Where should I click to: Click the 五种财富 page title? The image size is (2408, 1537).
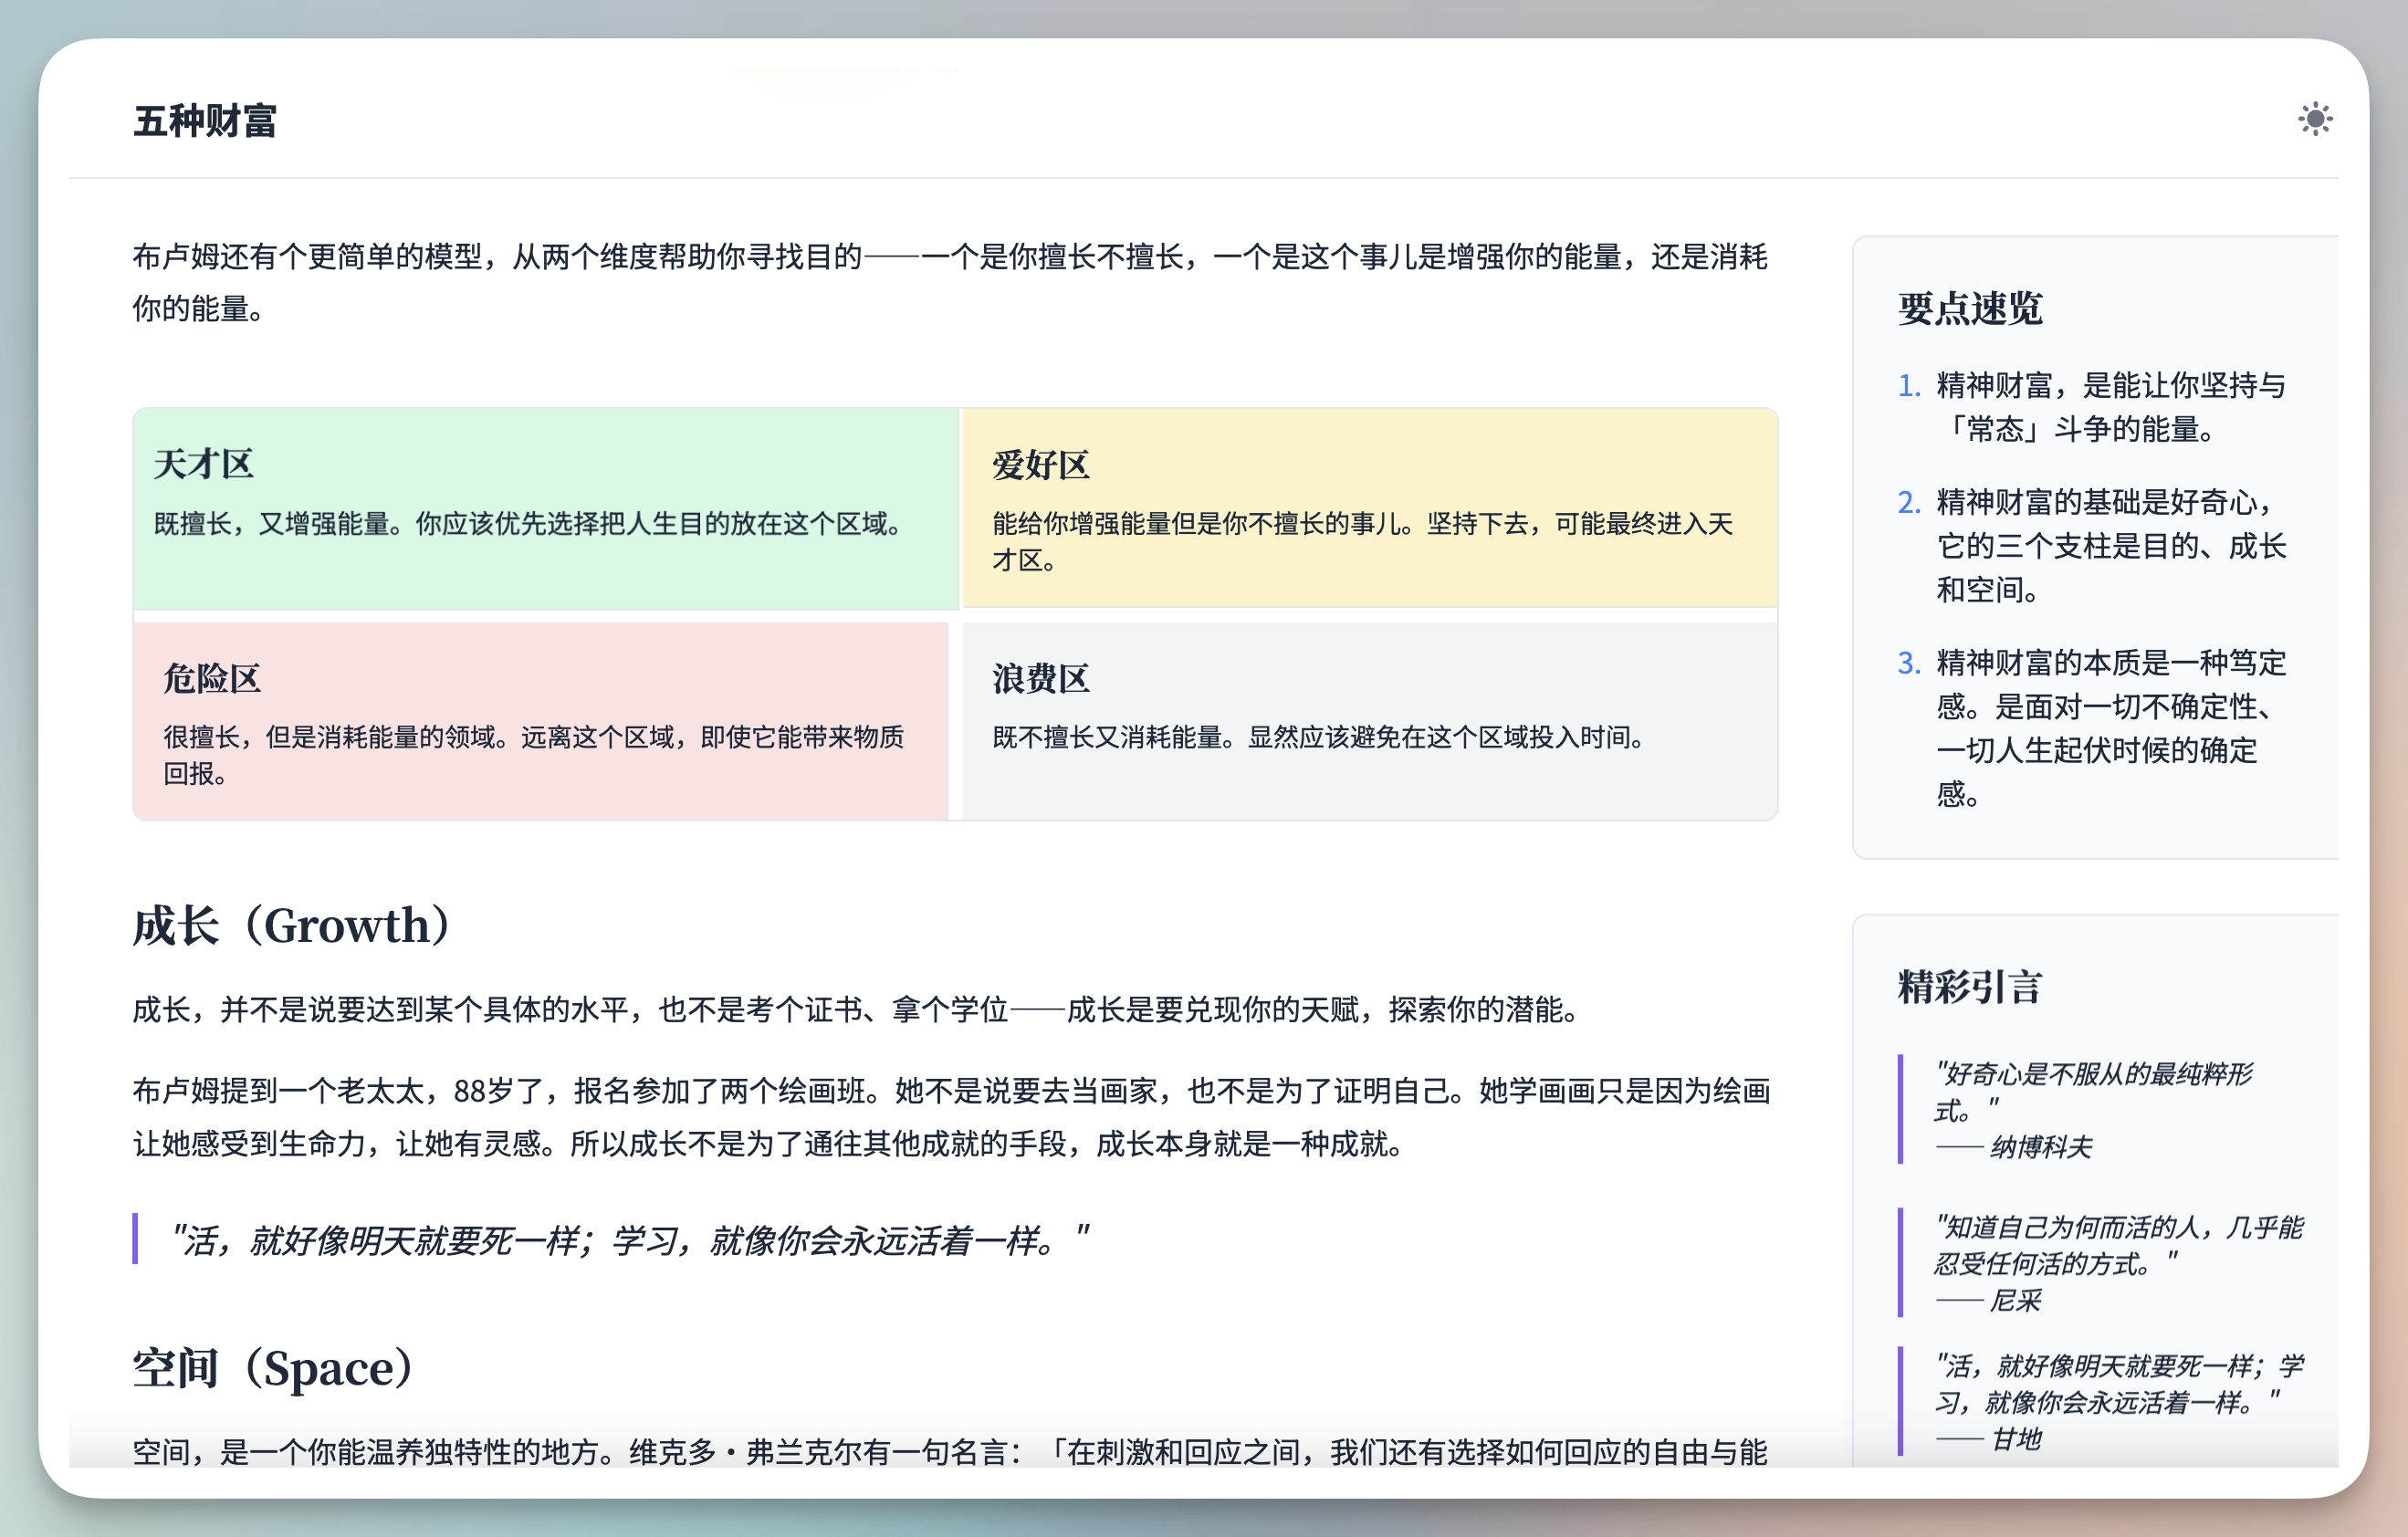click(x=205, y=121)
